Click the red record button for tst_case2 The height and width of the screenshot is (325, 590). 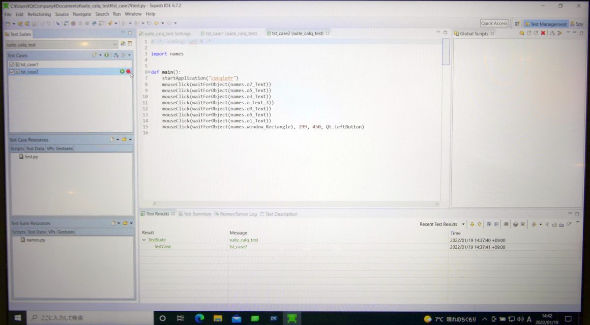(128, 72)
